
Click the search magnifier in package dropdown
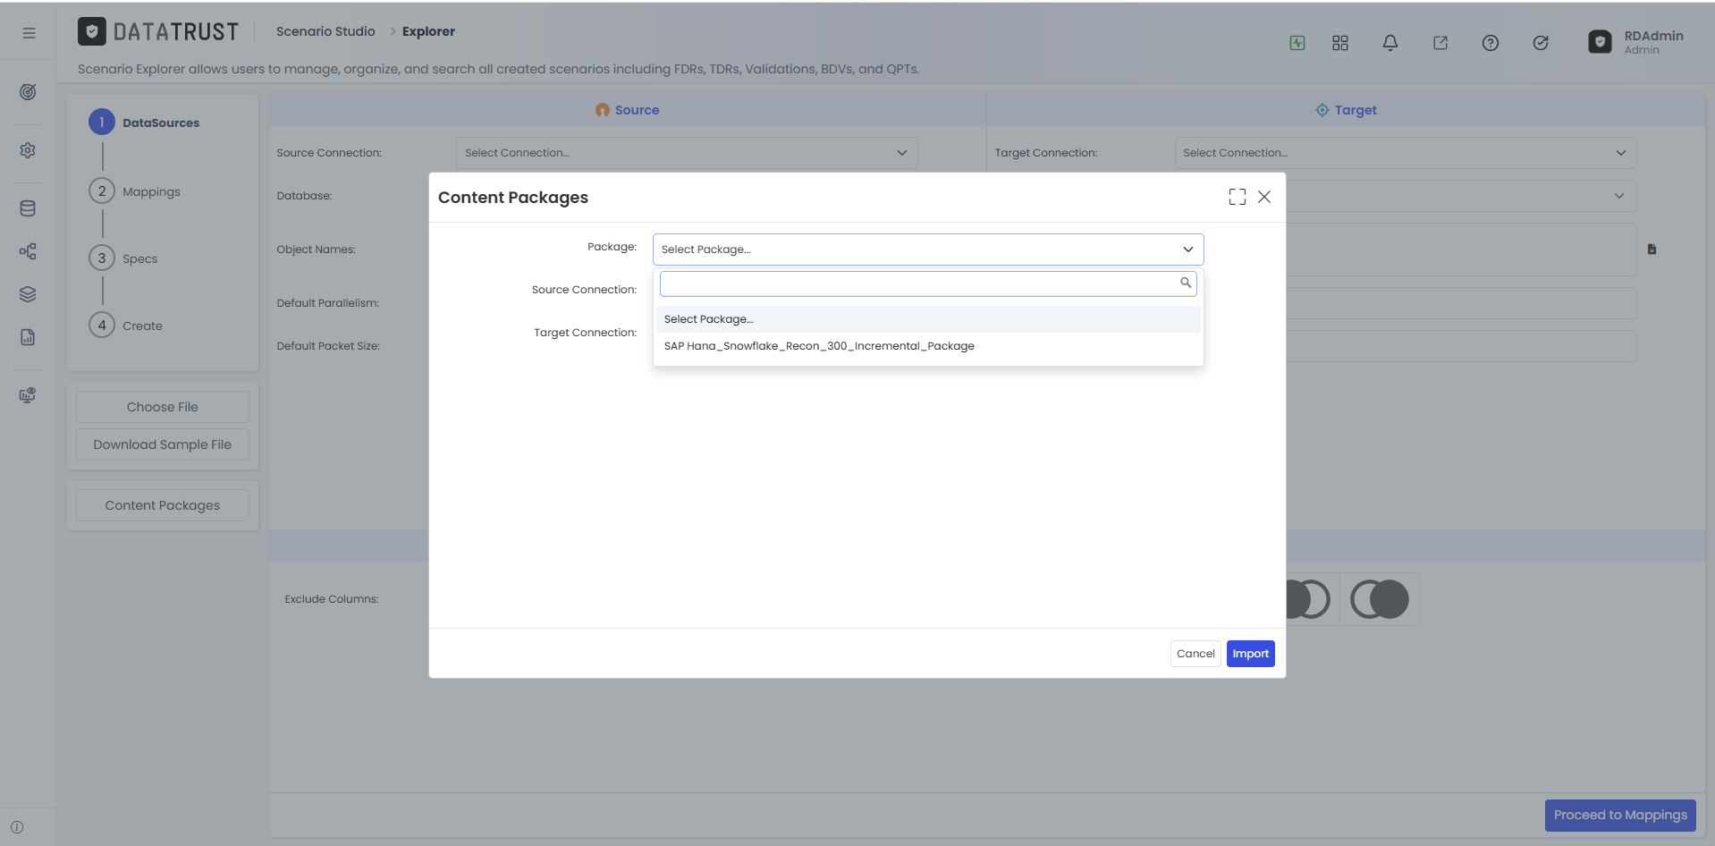click(x=1186, y=283)
